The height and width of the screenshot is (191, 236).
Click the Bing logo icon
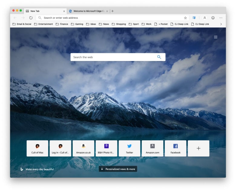coord(22,169)
